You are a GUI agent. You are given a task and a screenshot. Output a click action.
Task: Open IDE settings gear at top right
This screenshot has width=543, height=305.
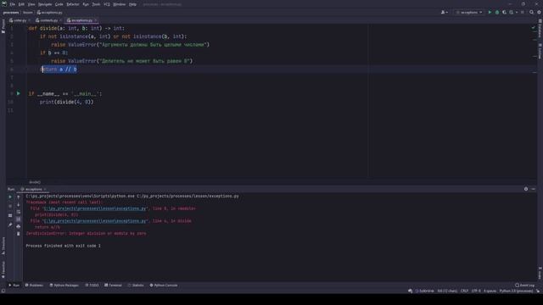(539, 13)
